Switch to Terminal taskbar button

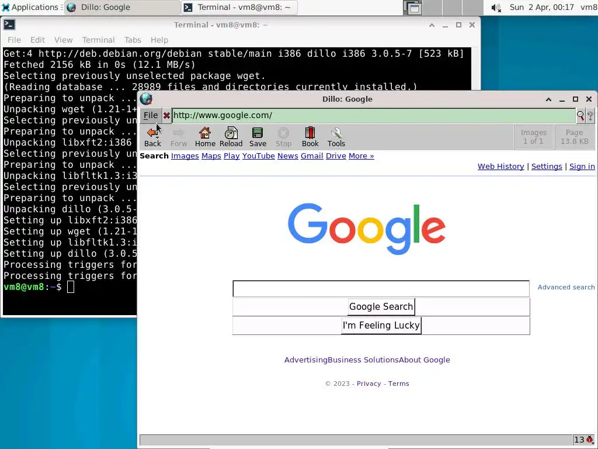point(239,7)
